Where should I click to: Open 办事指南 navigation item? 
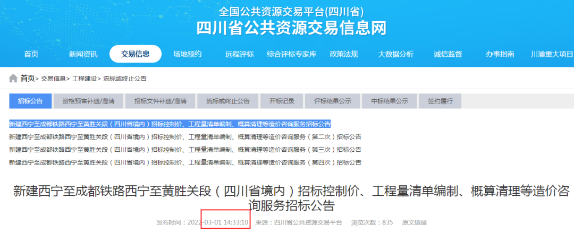[500, 54]
